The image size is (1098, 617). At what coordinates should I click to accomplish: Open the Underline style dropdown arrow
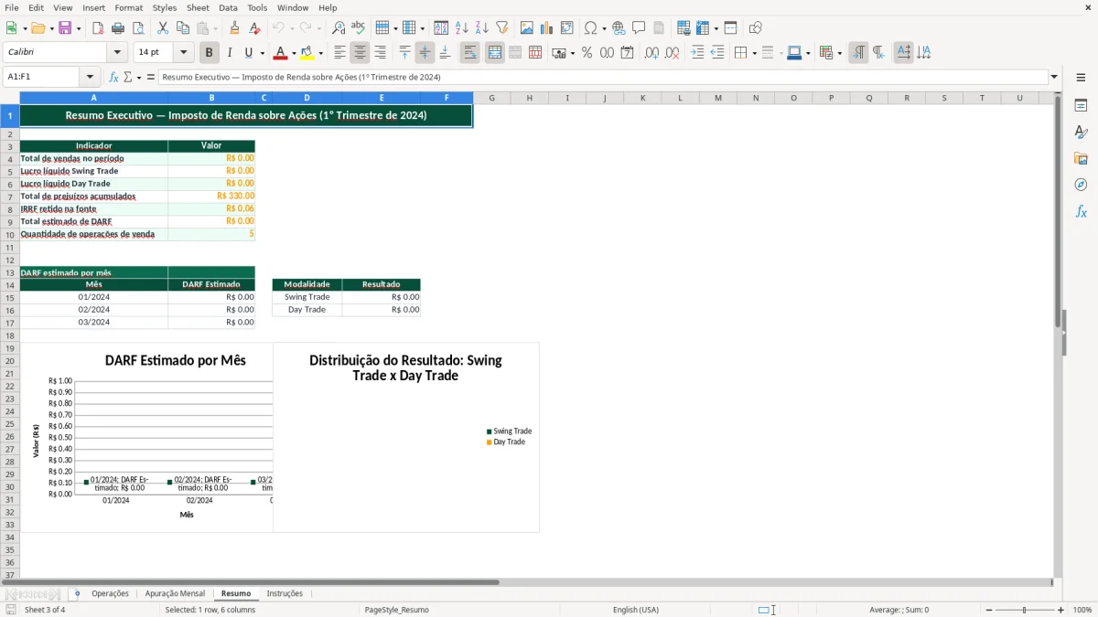[262, 53]
